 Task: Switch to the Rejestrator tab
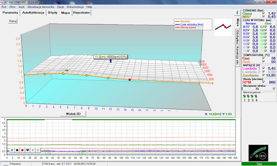point(82,13)
